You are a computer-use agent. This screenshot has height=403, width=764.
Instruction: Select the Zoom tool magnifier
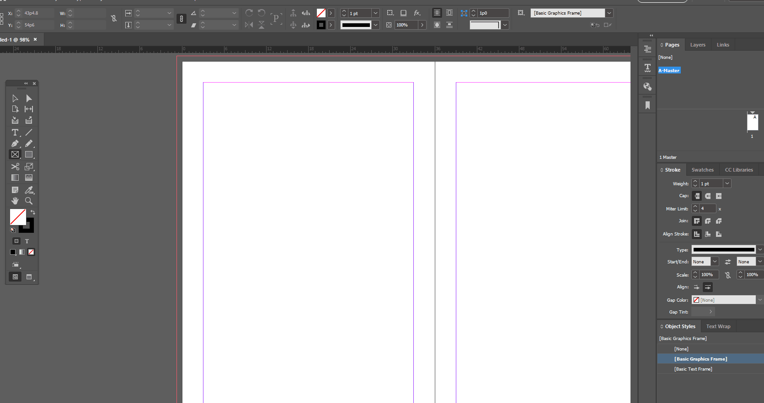click(29, 201)
